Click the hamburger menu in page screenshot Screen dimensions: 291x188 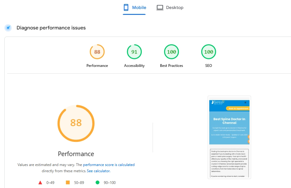[245, 103]
